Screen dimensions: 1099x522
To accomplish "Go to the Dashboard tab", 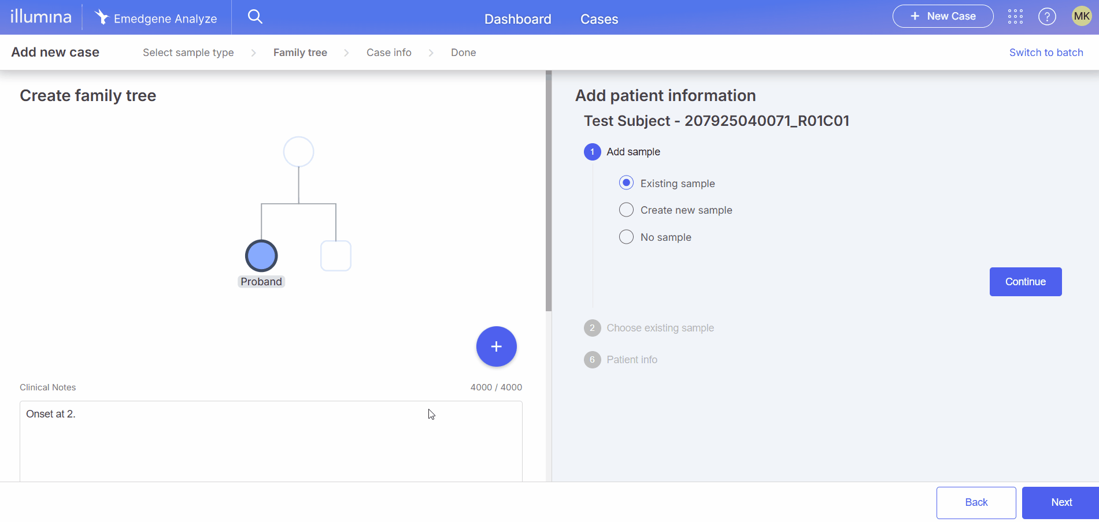I will coord(517,19).
